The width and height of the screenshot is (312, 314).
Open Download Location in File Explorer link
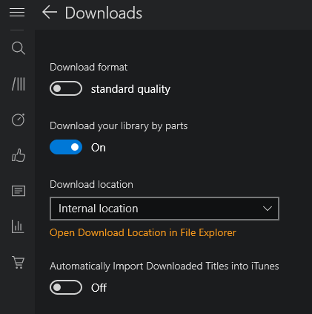143,233
